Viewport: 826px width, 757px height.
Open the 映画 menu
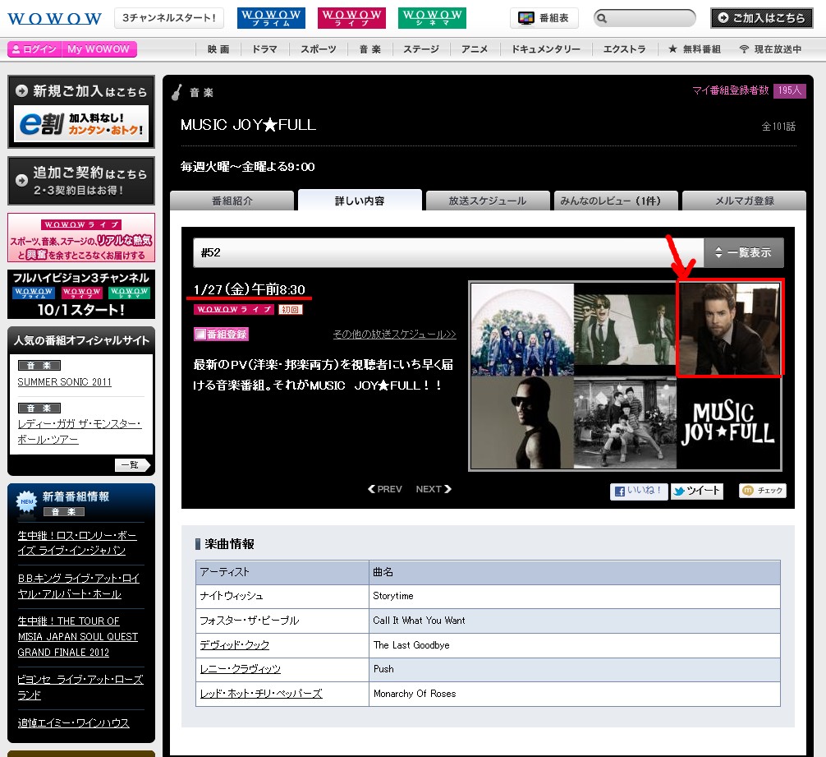click(218, 49)
